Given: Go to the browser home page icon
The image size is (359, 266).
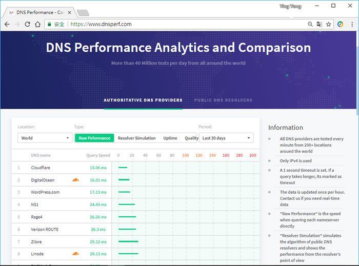Looking at the screenshot, I should point(38,24).
